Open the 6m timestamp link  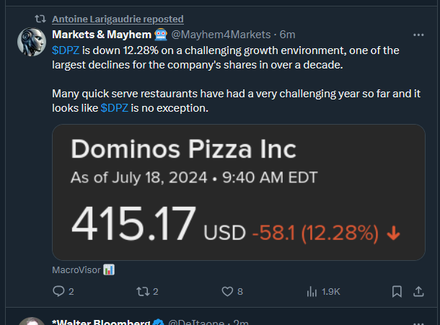pyautogui.click(x=287, y=35)
